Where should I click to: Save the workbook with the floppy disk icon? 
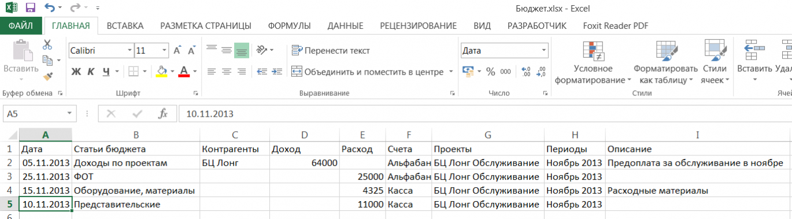[x=31, y=8]
